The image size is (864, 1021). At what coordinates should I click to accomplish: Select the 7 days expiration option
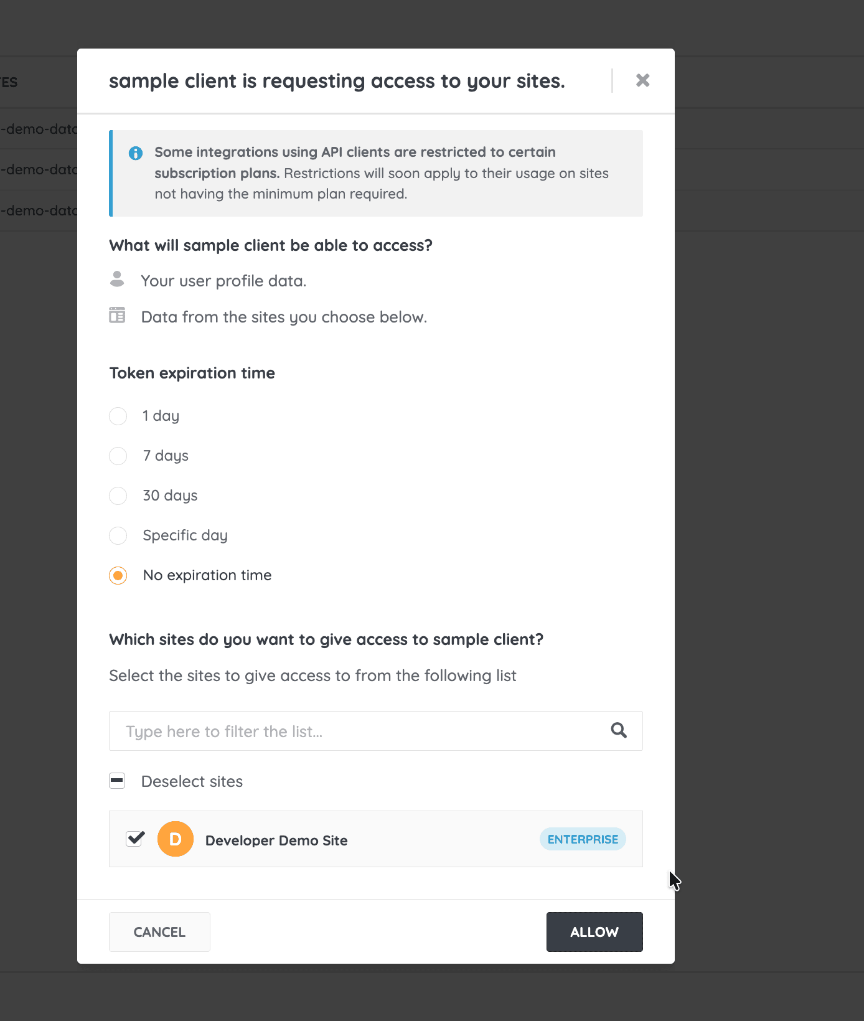(x=118, y=456)
